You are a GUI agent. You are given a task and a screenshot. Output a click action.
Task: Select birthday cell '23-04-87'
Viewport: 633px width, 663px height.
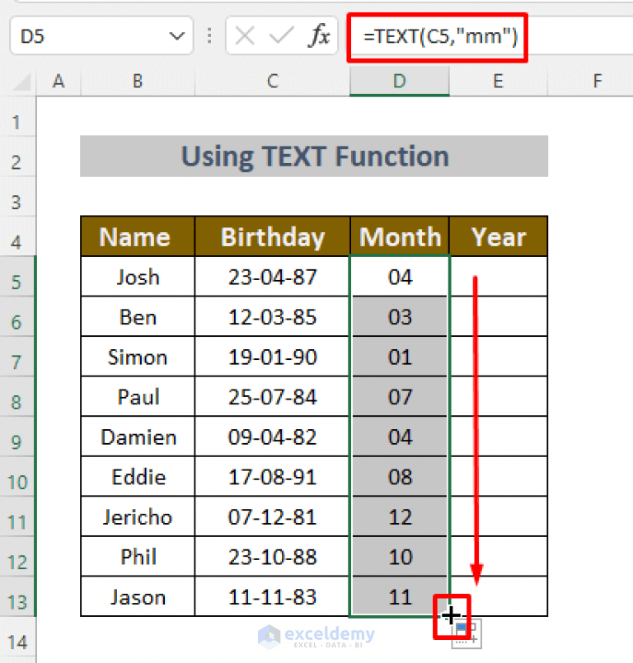pyautogui.click(x=273, y=277)
